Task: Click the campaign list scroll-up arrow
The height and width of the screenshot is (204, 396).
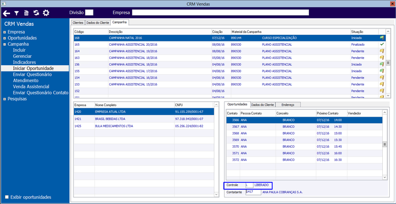Action: (389, 31)
